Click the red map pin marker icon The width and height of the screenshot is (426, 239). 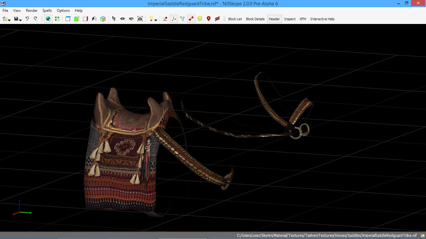(209, 19)
